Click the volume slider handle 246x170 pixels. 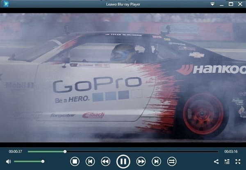pyautogui.click(x=43, y=161)
